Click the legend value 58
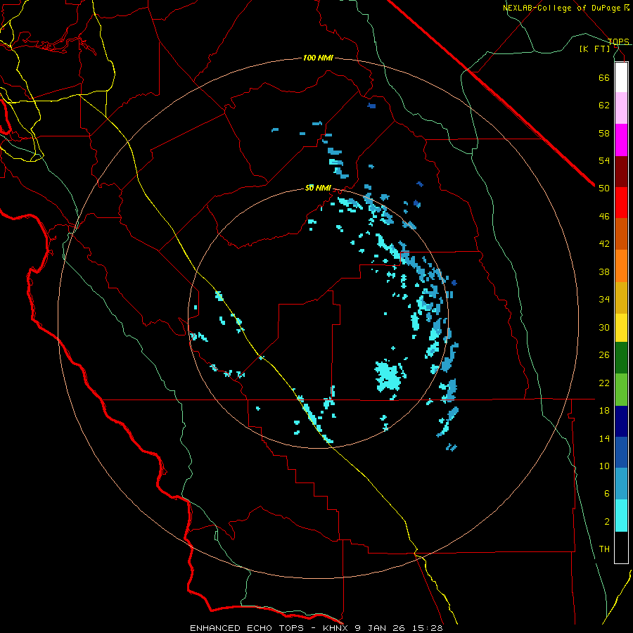633x633 pixels. click(x=604, y=133)
